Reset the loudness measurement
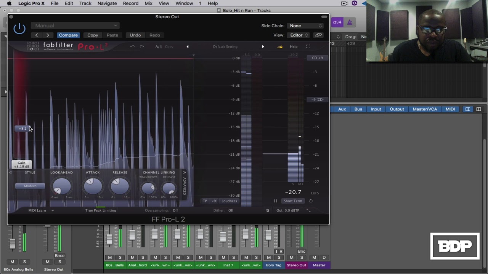Screen dimensions: 488x274 [311, 201]
